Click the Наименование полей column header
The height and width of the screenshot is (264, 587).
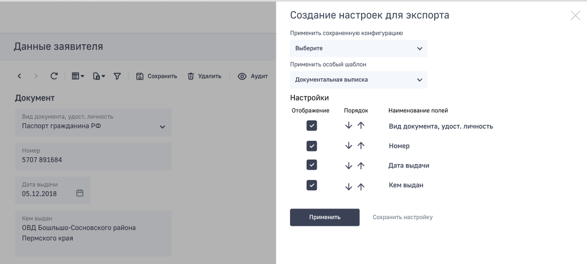point(418,111)
